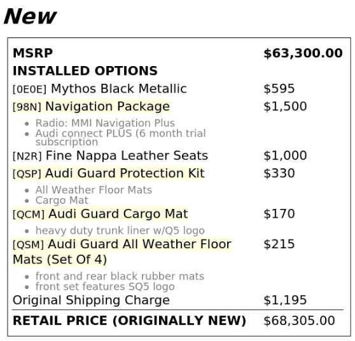This screenshot has width=355, height=341.
Task: Click the Fine Nappa Leather Seats line
Action: [x=110, y=156]
